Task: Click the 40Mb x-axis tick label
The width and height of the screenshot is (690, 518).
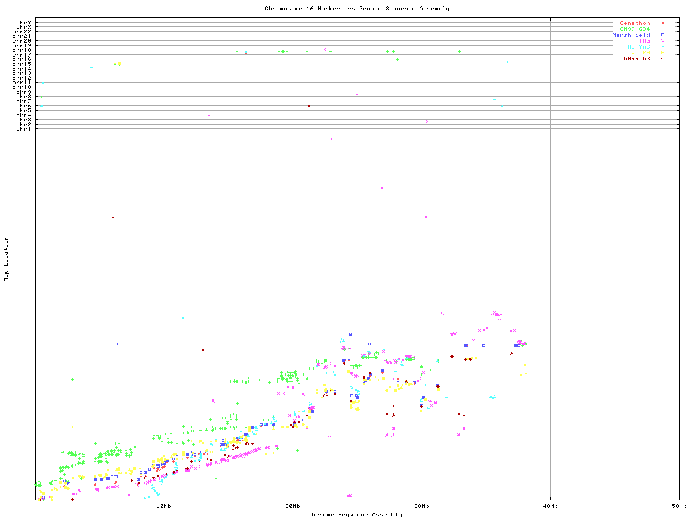Action: 550,506
